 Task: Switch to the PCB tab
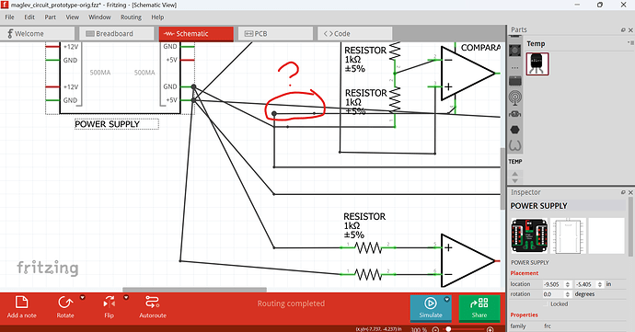pos(275,34)
